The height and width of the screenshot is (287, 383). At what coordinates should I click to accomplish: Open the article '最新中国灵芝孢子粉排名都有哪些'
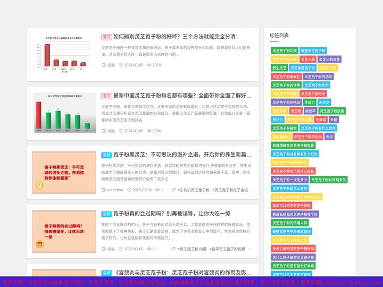(182, 96)
